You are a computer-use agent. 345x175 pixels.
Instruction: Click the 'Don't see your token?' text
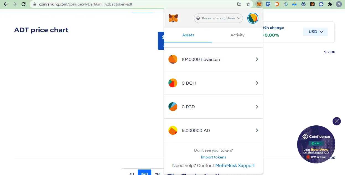point(213,150)
